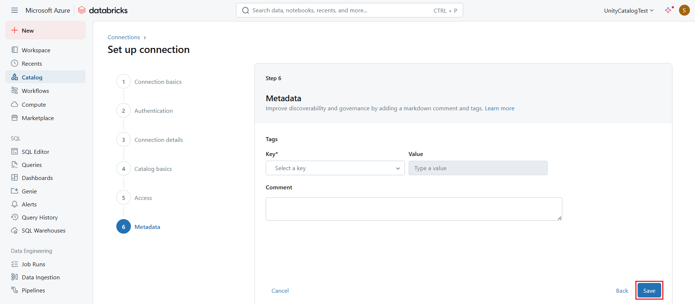Click the Comment text area
Screen dimensions: 695x304
coord(414,209)
